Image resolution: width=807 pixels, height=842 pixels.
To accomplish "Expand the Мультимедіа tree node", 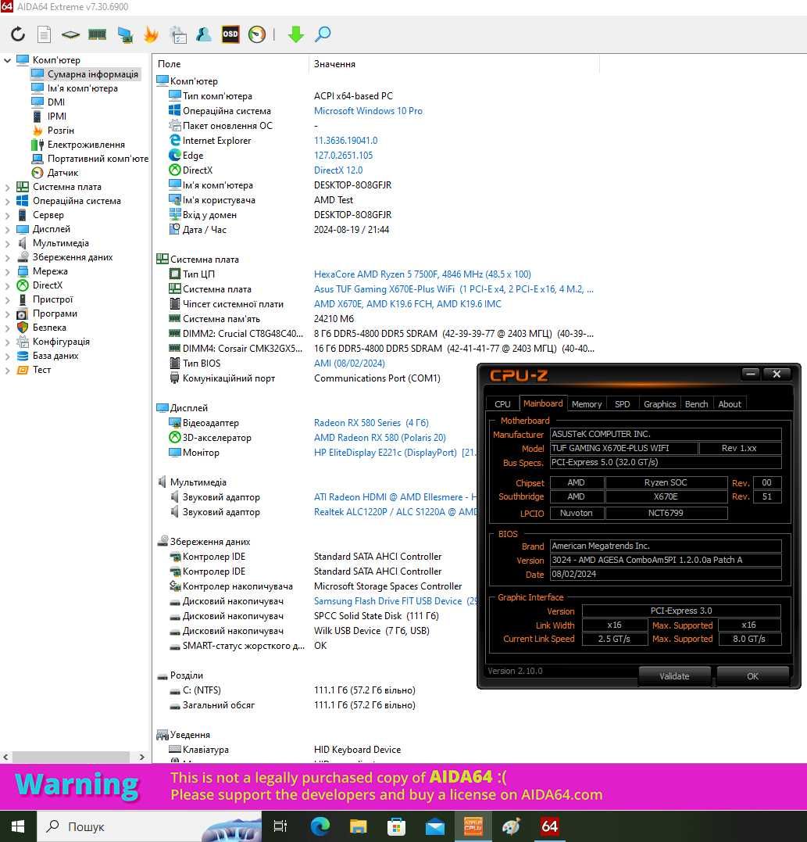I will pos(7,242).
